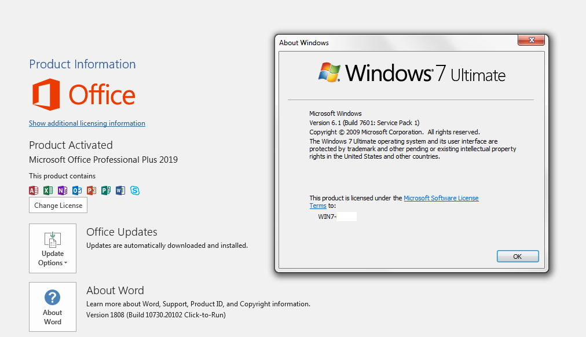Image resolution: width=586 pixels, height=337 pixels.
Task: Click the Word app icon
Action: 120,191
